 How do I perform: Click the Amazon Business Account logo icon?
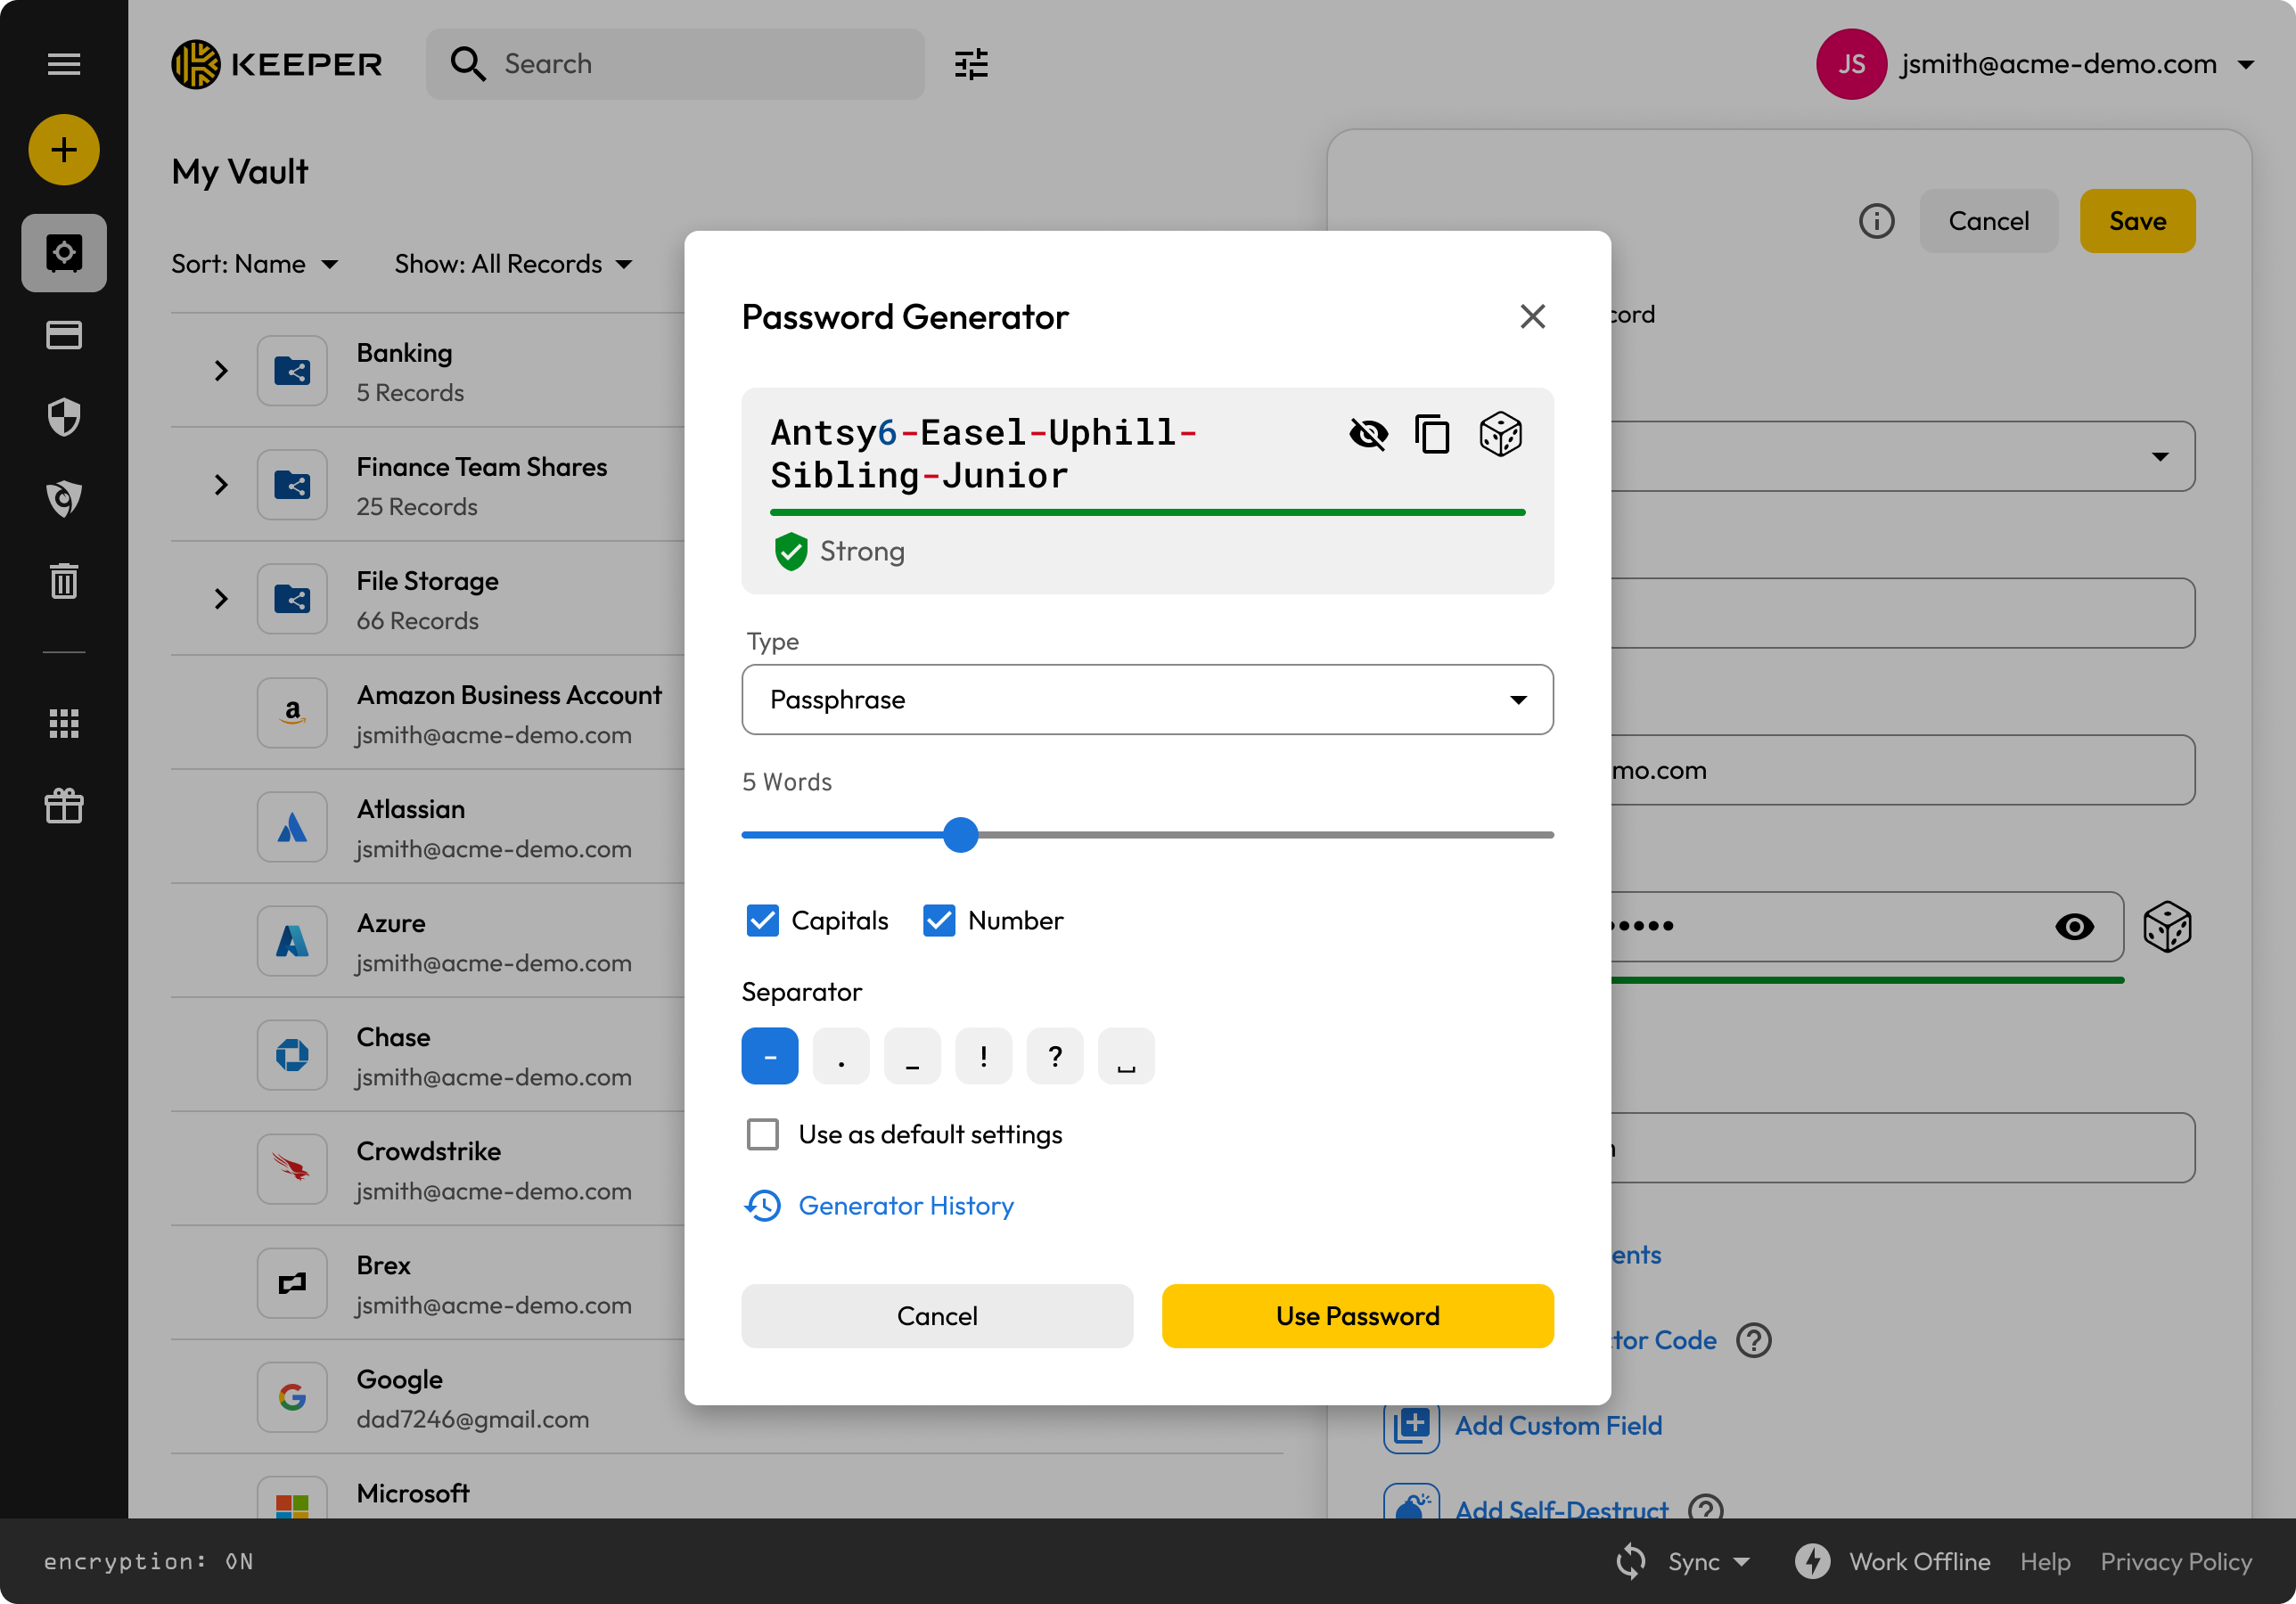tap(292, 713)
